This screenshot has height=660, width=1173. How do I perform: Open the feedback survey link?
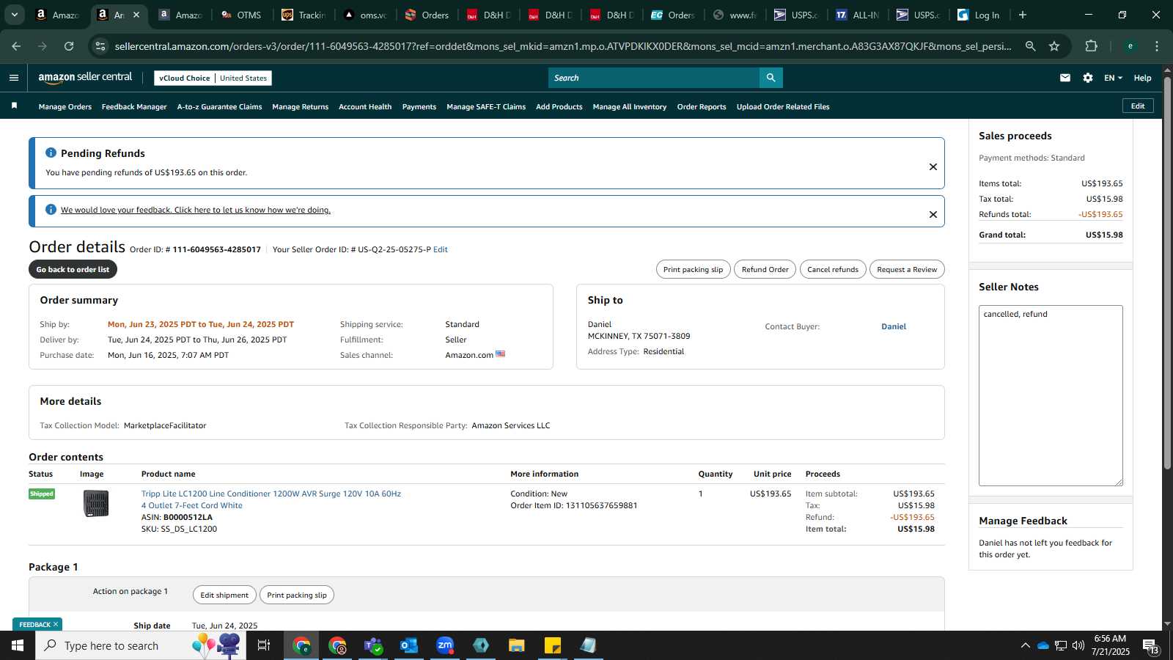coord(196,210)
